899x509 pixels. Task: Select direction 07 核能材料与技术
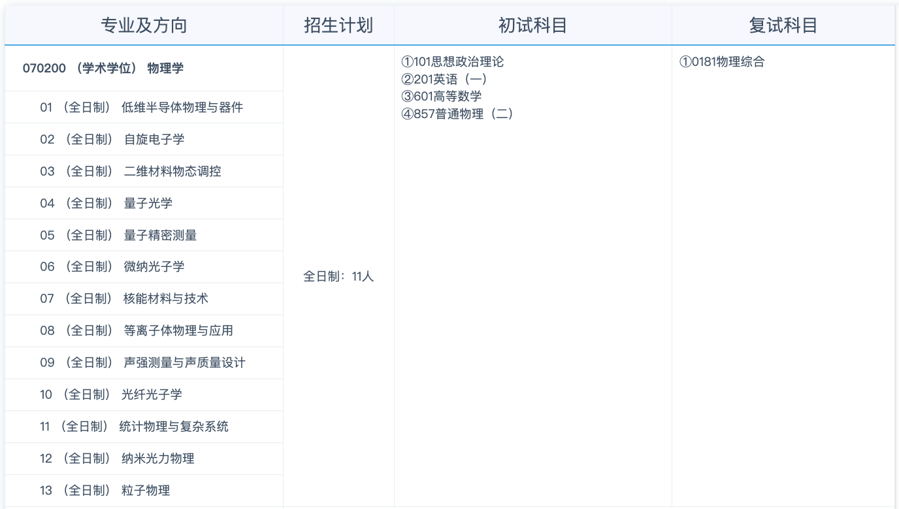pyautogui.click(x=144, y=300)
